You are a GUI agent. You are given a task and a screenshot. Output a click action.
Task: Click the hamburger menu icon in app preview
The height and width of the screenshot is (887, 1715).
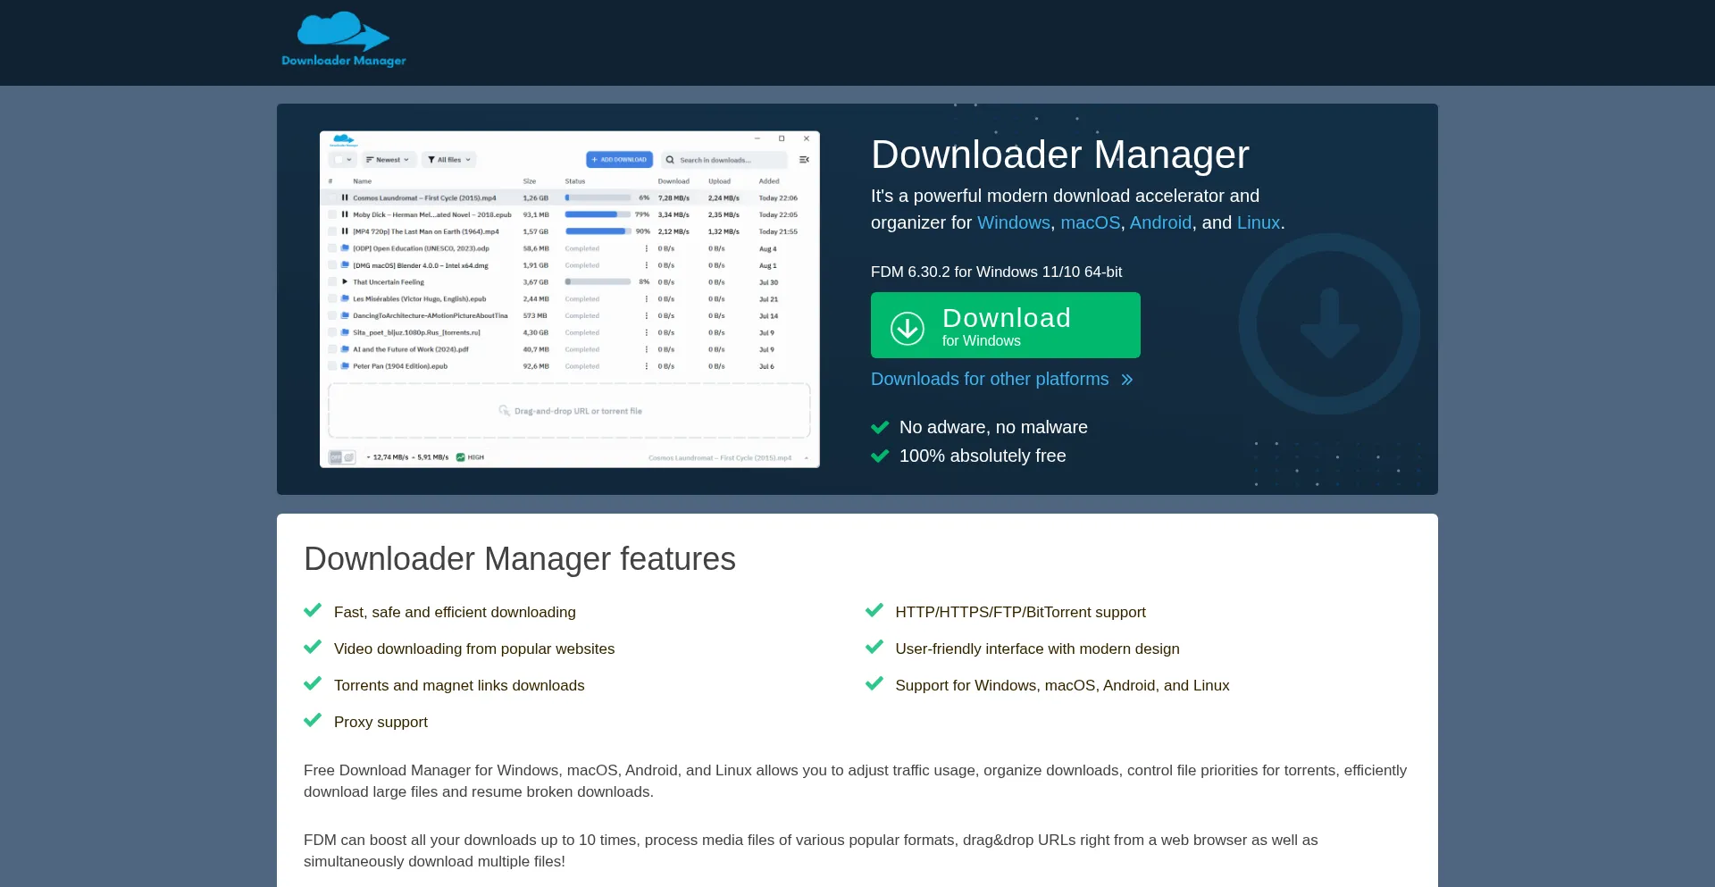[x=804, y=160]
